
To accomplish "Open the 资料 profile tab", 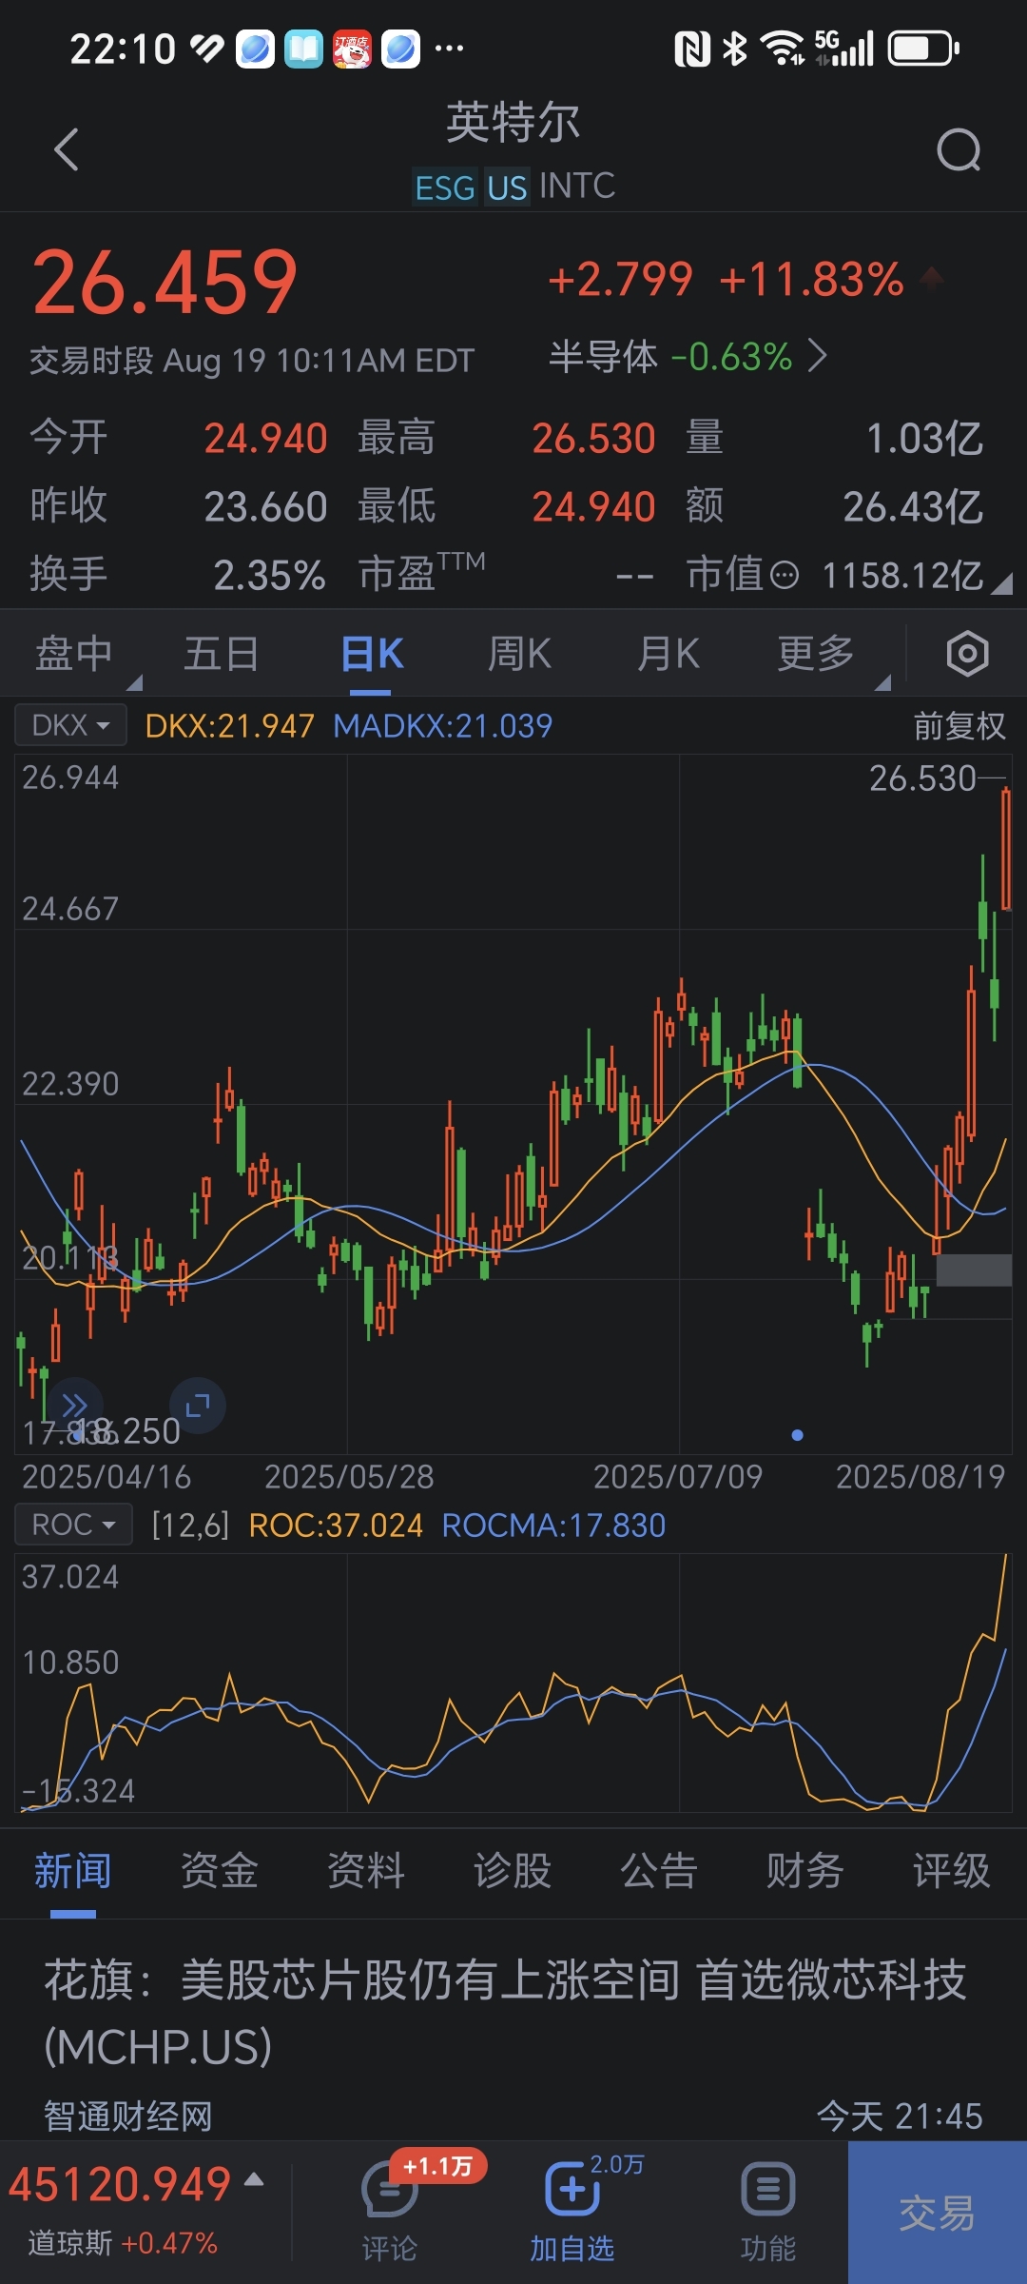I will point(366,1871).
